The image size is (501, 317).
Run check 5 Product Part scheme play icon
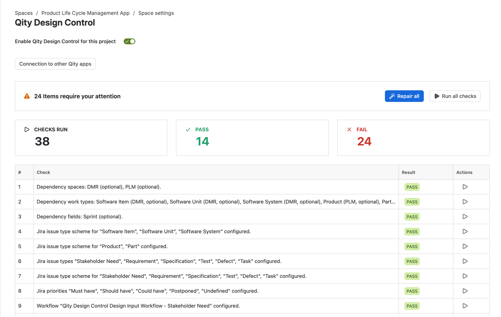click(465, 246)
